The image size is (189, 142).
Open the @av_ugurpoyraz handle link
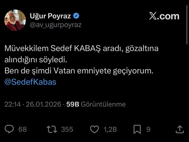point(55,25)
